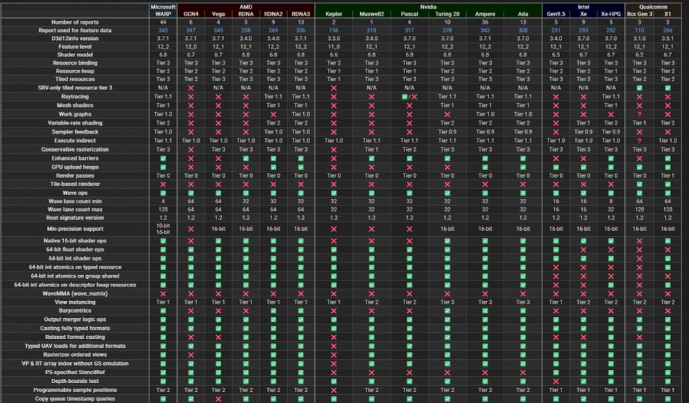Click the Nvidia vendor group header

(428, 7)
